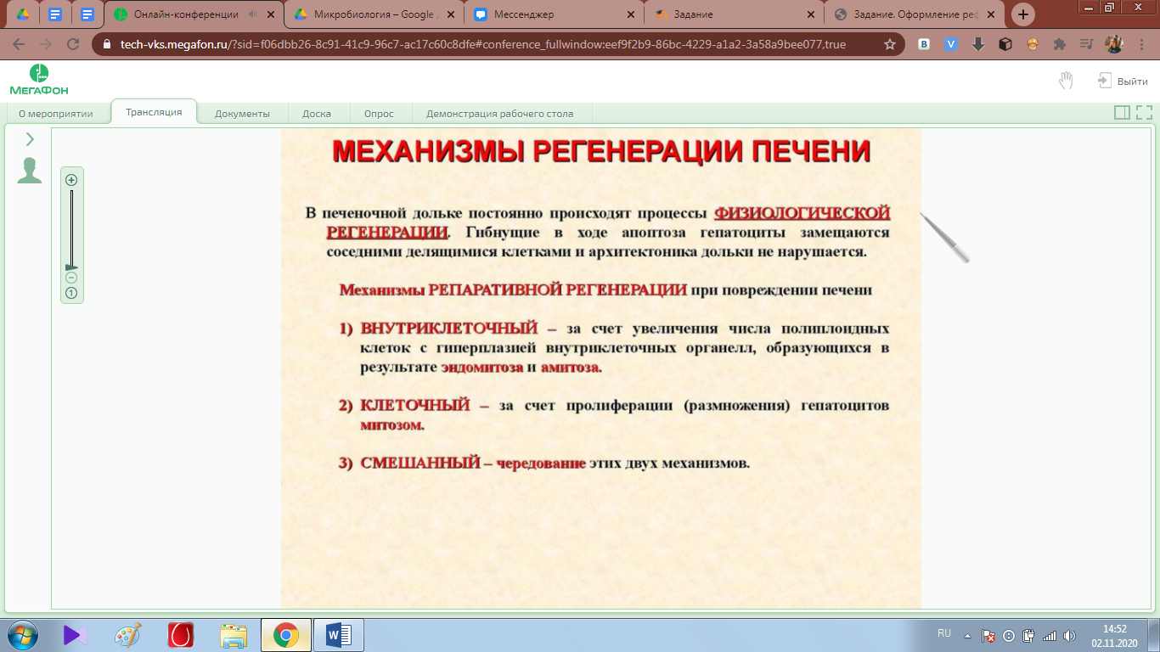Open a new browser tab
Image resolution: width=1160 pixels, height=652 pixels.
coord(1023,14)
